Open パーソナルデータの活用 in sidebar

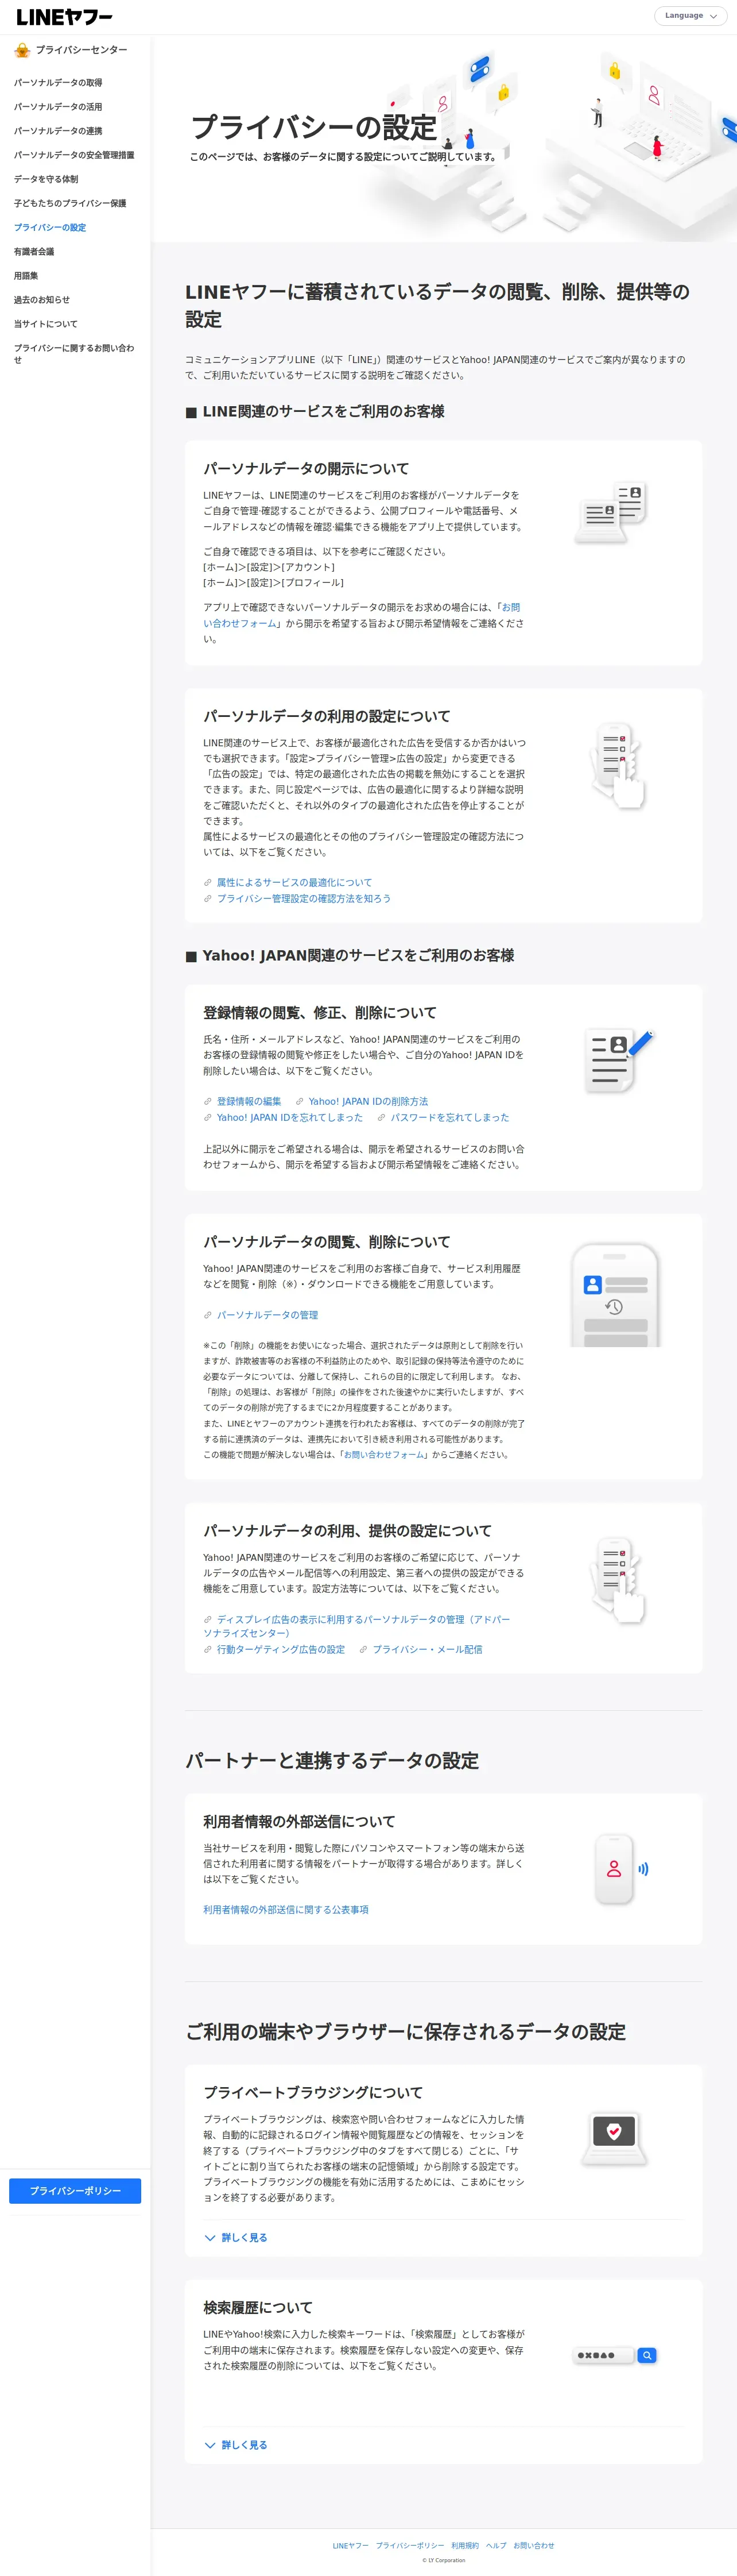point(58,107)
